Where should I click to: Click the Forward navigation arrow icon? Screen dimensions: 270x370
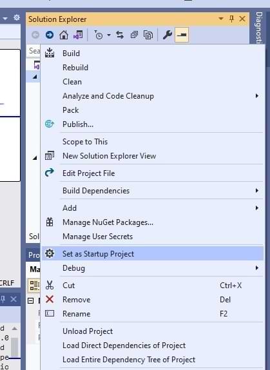[49, 35]
